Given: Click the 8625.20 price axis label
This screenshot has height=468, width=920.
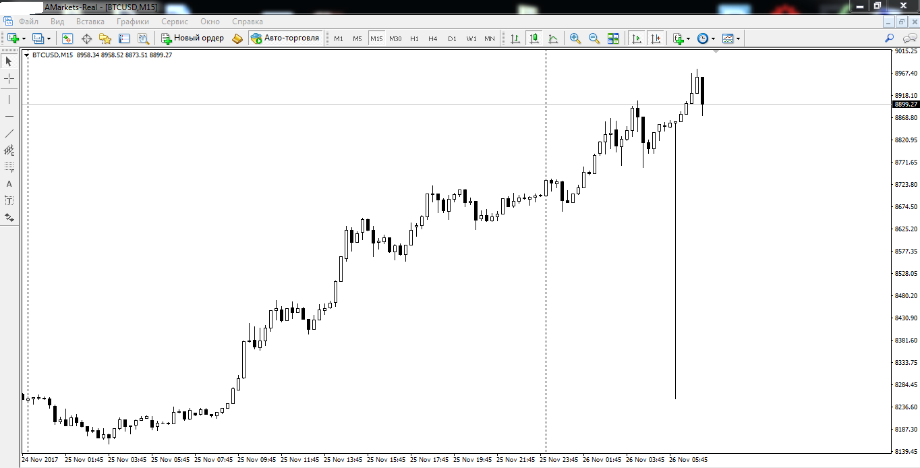Looking at the screenshot, I should tap(905, 229).
